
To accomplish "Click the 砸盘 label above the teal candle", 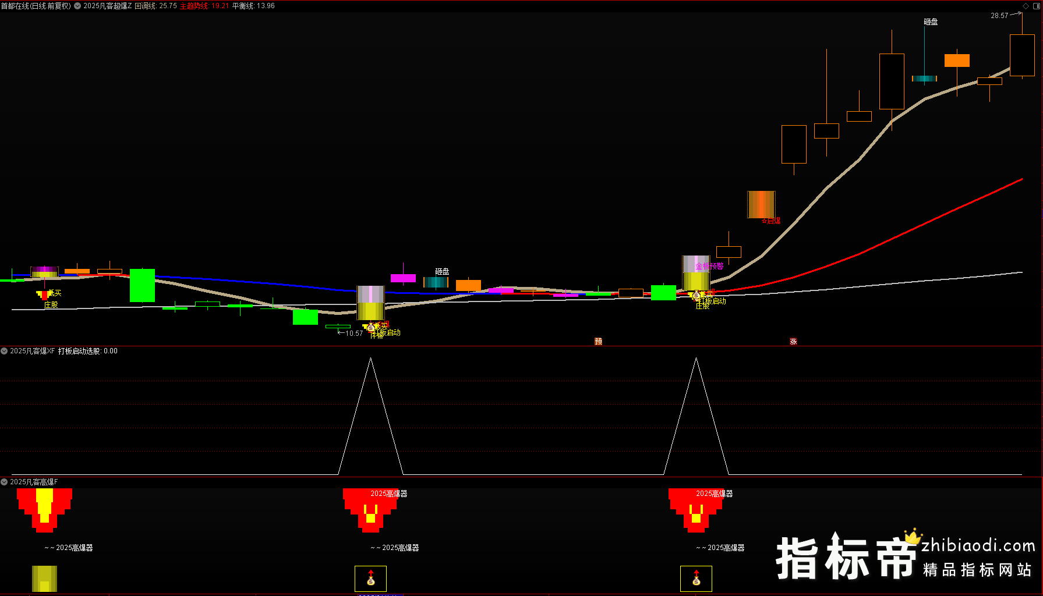I will (442, 271).
